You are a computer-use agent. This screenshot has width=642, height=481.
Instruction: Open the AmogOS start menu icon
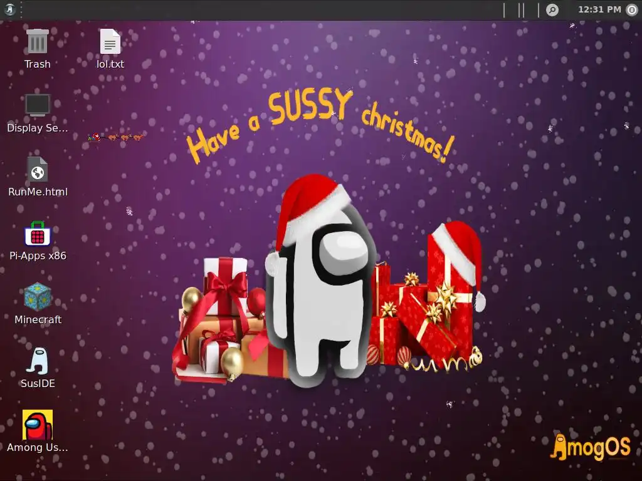click(10, 9)
